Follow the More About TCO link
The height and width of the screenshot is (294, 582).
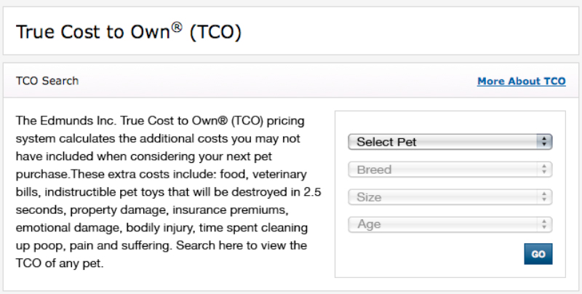click(x=521, y=82)
